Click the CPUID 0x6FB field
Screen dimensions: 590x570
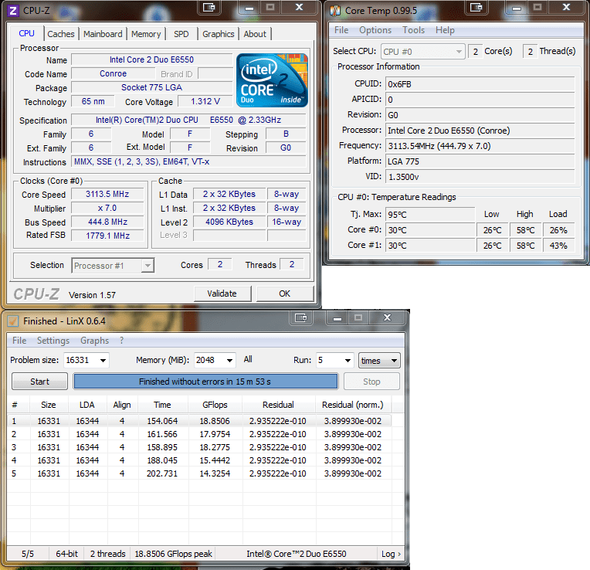480,84
